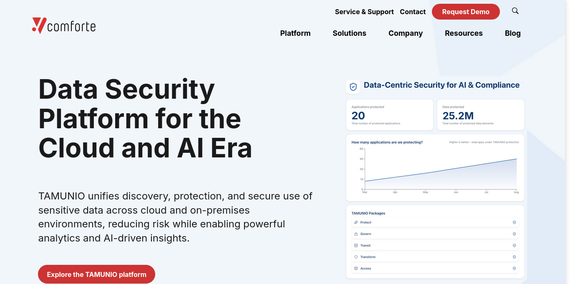The image size is (570, 284).
Task: Click Explore the TAMUNIO platform button
Action: pos(96,274)
